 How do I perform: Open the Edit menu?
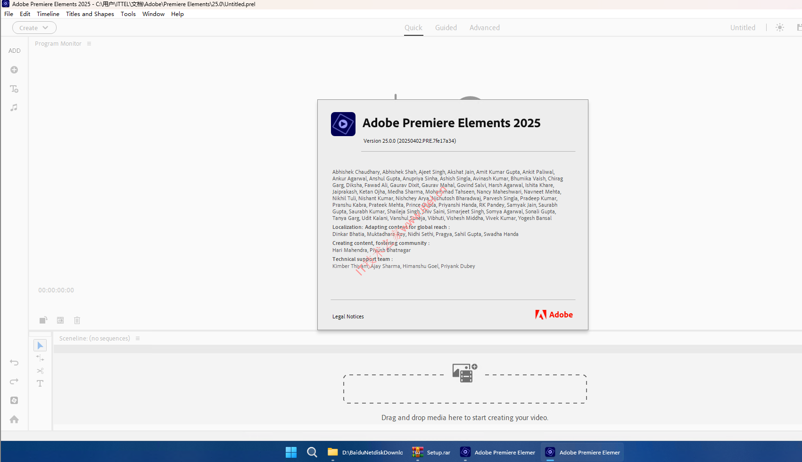pyautogui.click(x=25, y=14)
